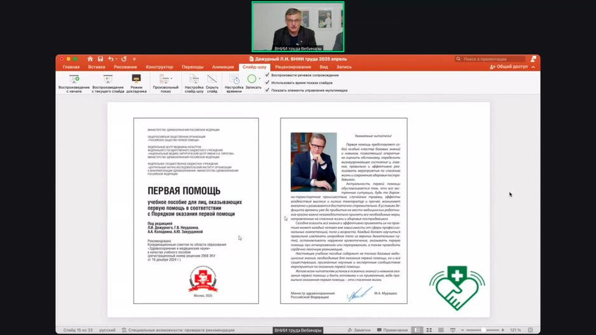Open Presenter View mode
Screen dimensions: 596x335
tap(136, 79)
